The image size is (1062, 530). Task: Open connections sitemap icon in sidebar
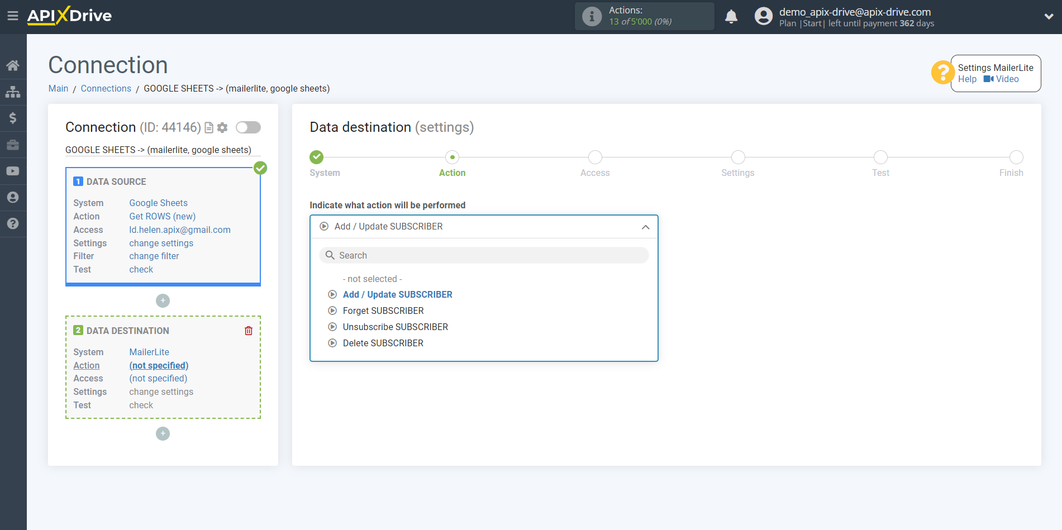click(13, 92)
